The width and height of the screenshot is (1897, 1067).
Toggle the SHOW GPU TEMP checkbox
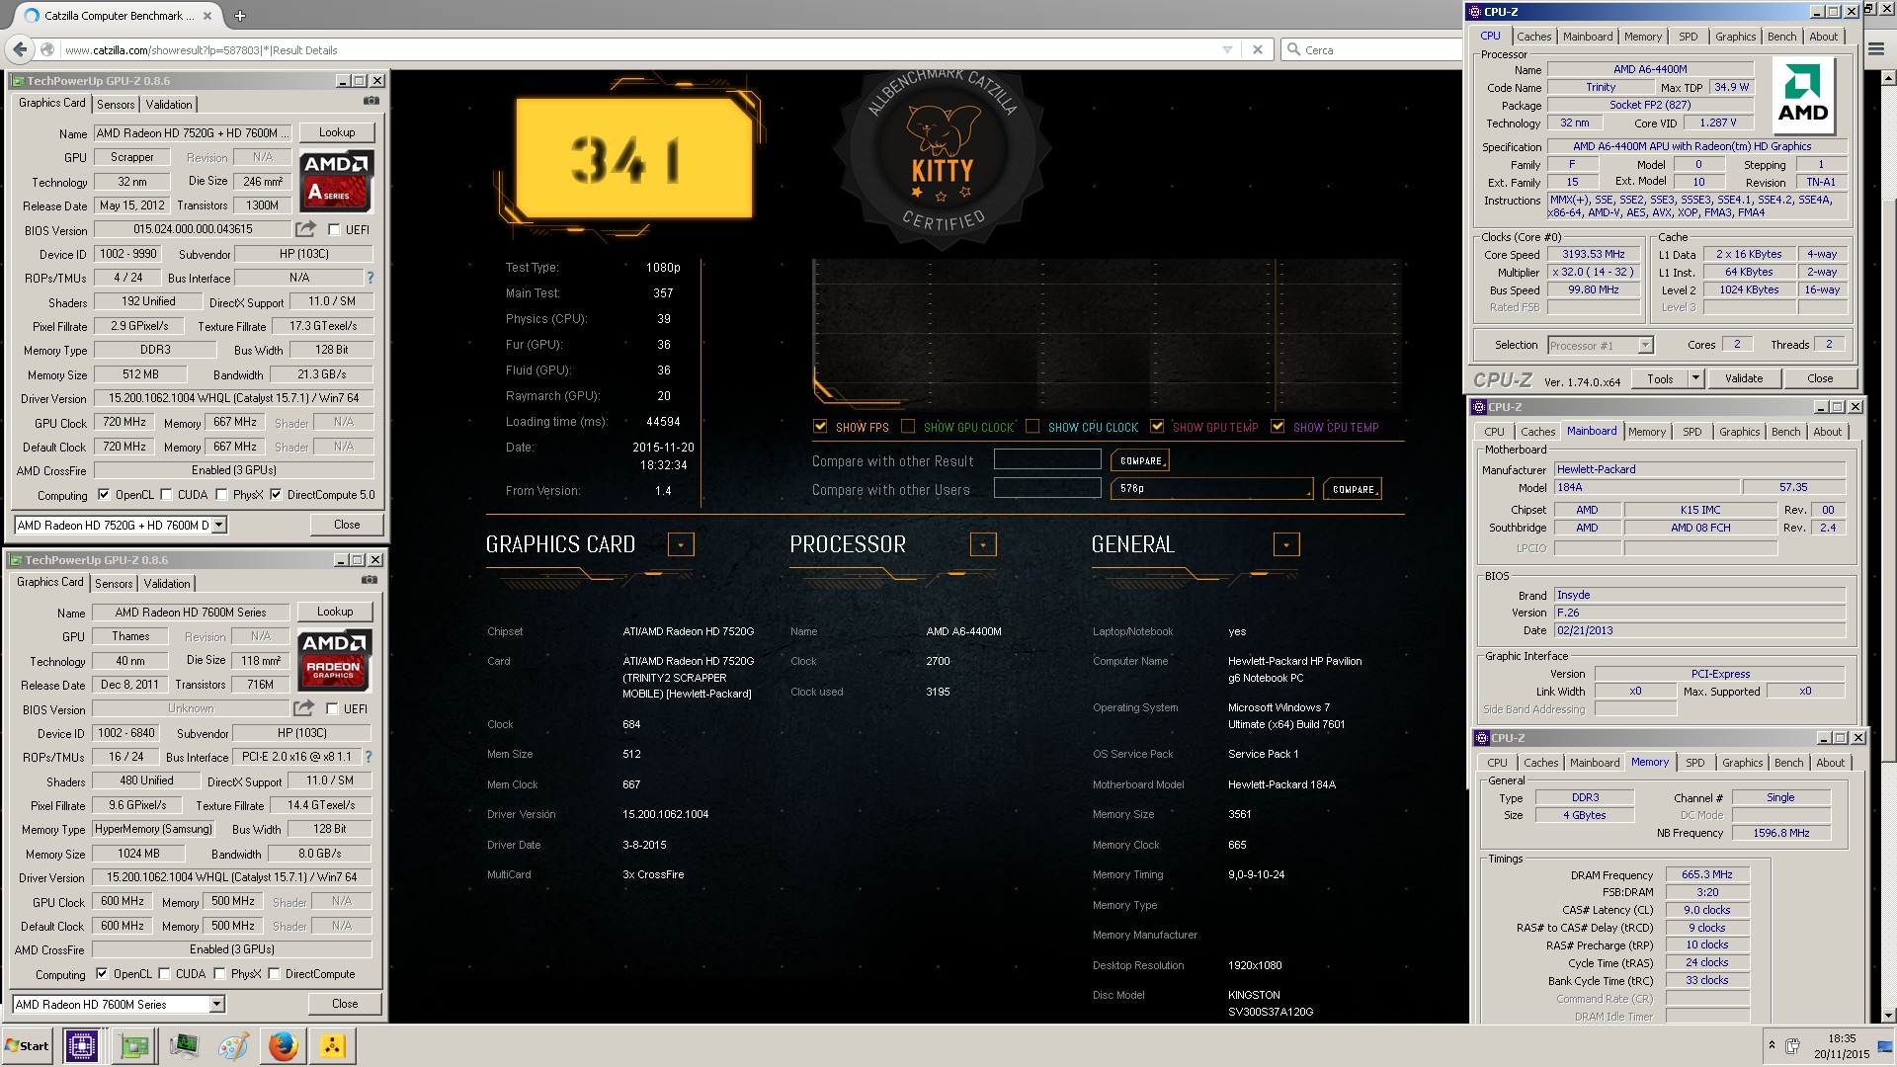coord(1157,427)
